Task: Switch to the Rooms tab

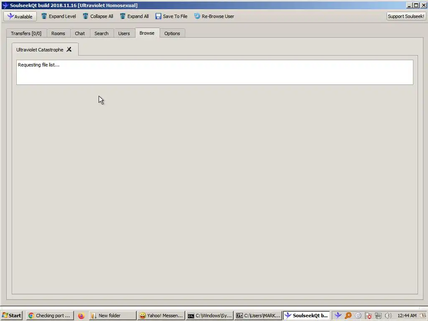Action: tap(58, 33)
